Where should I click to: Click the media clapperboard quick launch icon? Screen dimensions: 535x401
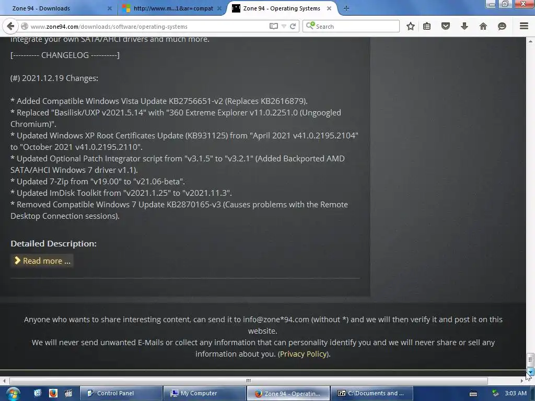68,393
